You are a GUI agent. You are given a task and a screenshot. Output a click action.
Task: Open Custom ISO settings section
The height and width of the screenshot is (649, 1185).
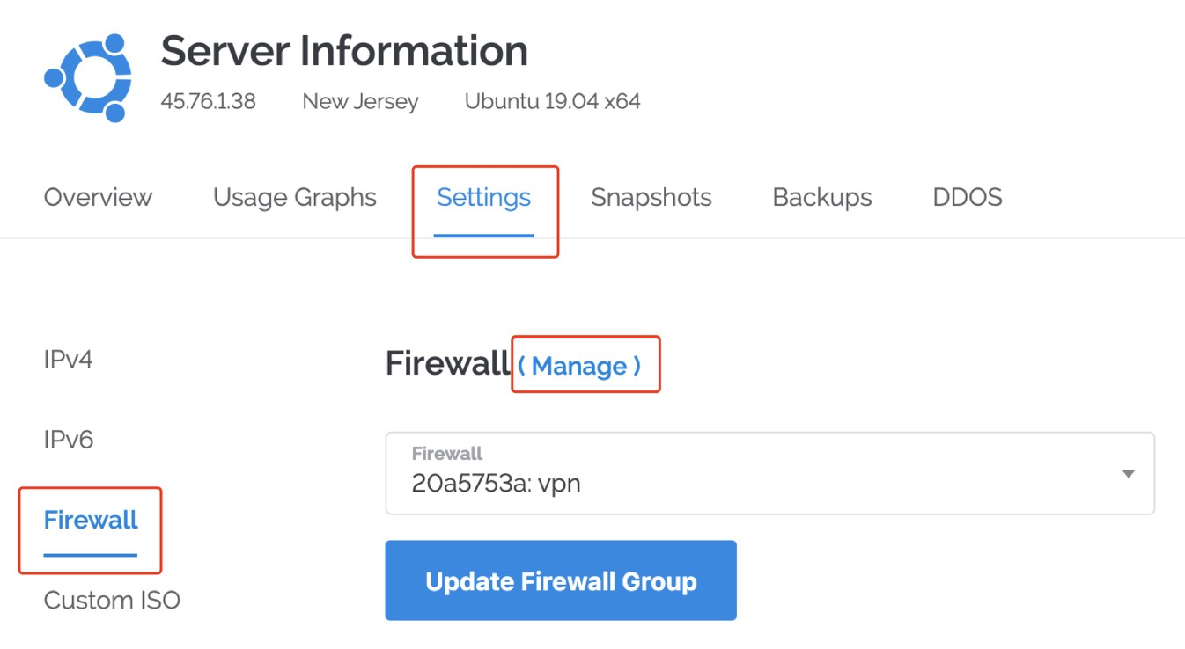pyautogui.click(x=112, y=601)
